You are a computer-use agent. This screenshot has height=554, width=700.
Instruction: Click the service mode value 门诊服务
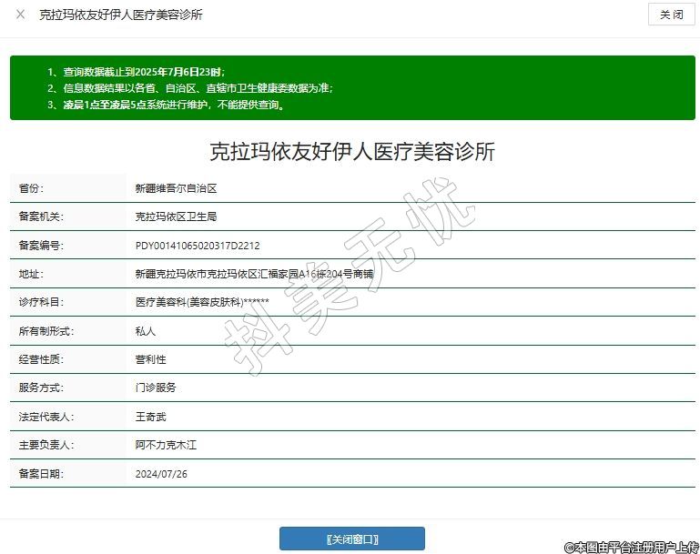click(x=156, y=388)
